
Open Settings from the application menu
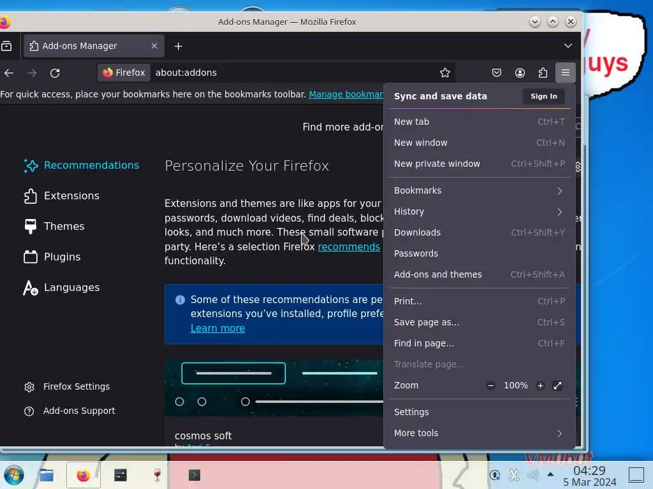click(480, 412)
